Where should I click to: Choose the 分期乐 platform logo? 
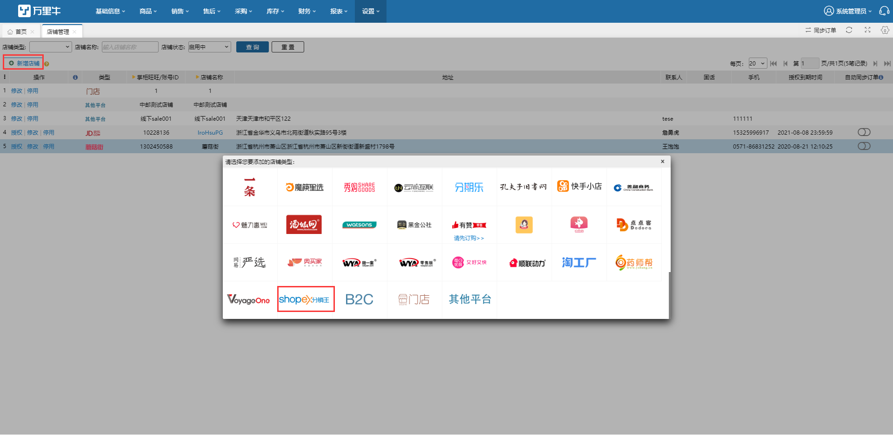(469, 187)
